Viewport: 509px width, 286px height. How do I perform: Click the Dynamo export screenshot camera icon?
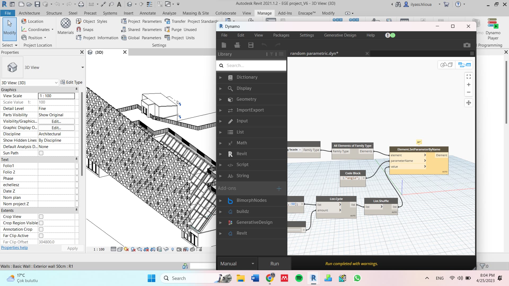(x=467, y=45)
